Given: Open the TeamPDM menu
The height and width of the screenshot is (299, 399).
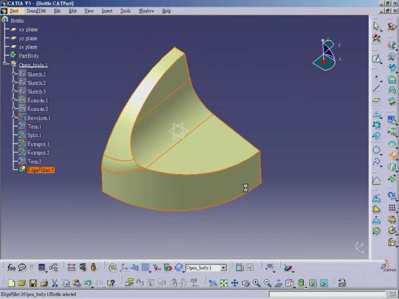Looking at the screenshot, I should pos(36,11).
